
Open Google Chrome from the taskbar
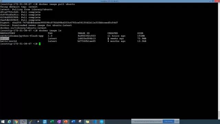(16, 122)
